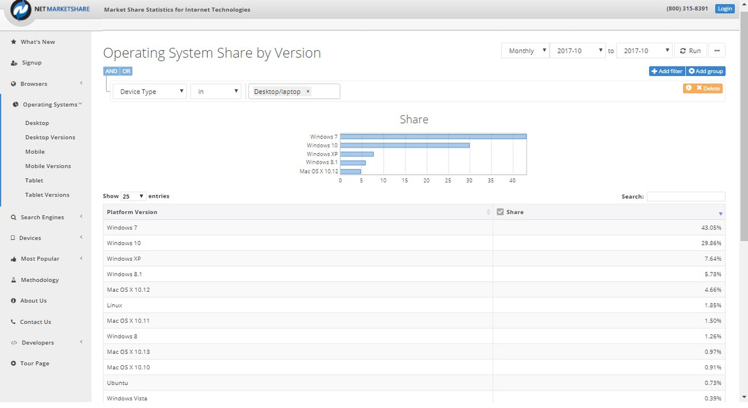
Task: Click the play-circle icon beside Tour Page
Action: (x=14, y=364)
